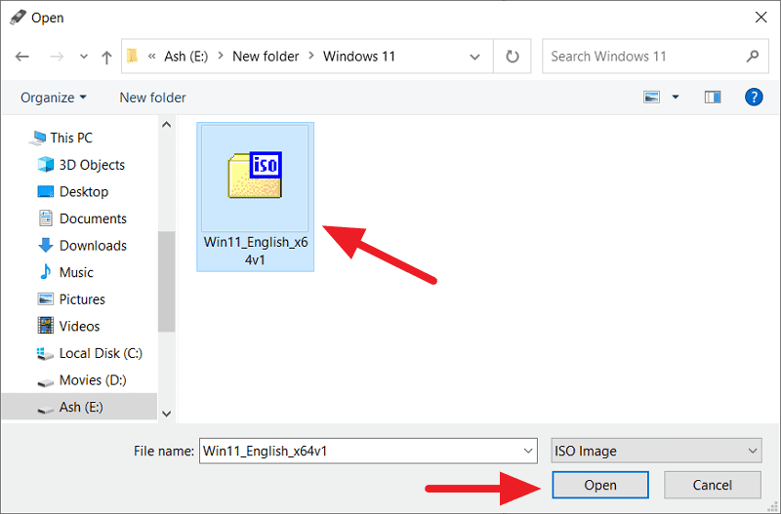Click the Downloads blue arrow icon

(x=46, y=245)
